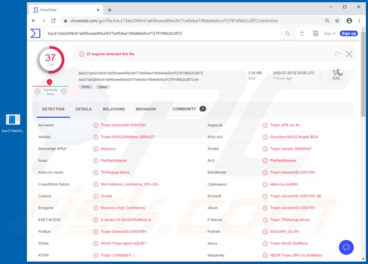Click GrayWare/Win32.Kryptik.BQX result text
The width and height of the screenshot is (368, 264).
coord(294,137)
